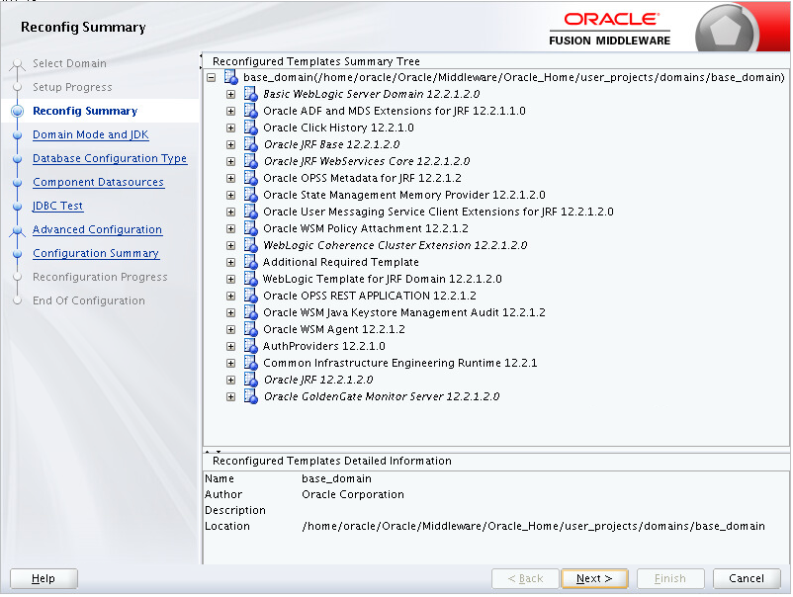793x597 pixels.
Task: Click the Select Domain step label
Action: coord(70,63)
